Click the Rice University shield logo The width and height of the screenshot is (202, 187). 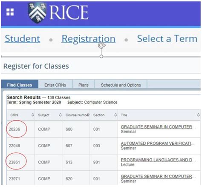coord(37,13)
